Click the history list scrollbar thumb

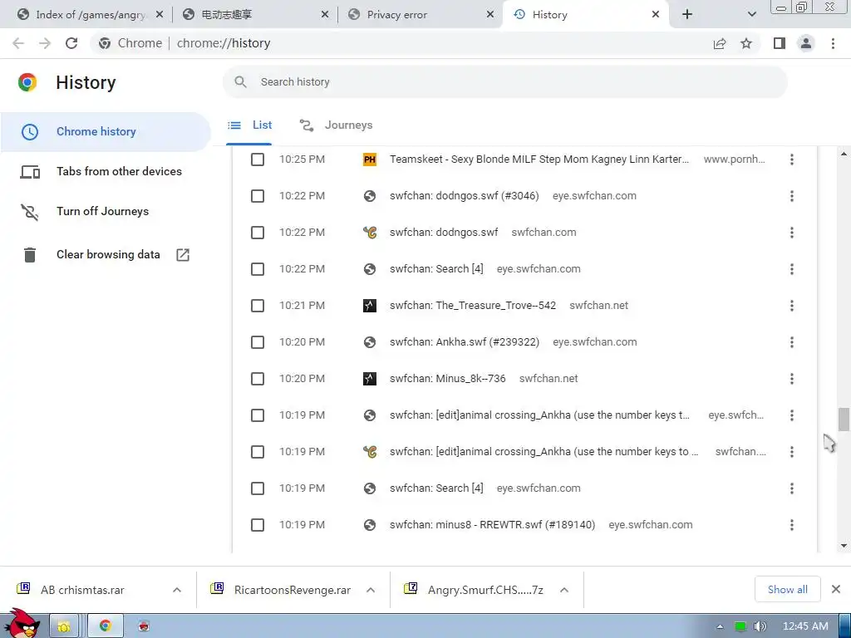coord(844,420)
